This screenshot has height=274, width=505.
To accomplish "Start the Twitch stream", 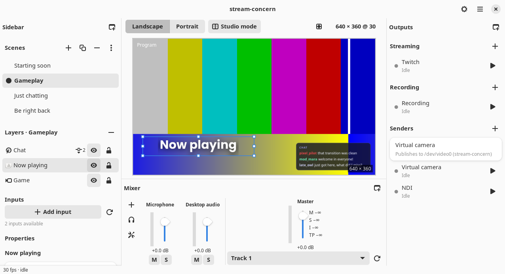I will (493, 66).
